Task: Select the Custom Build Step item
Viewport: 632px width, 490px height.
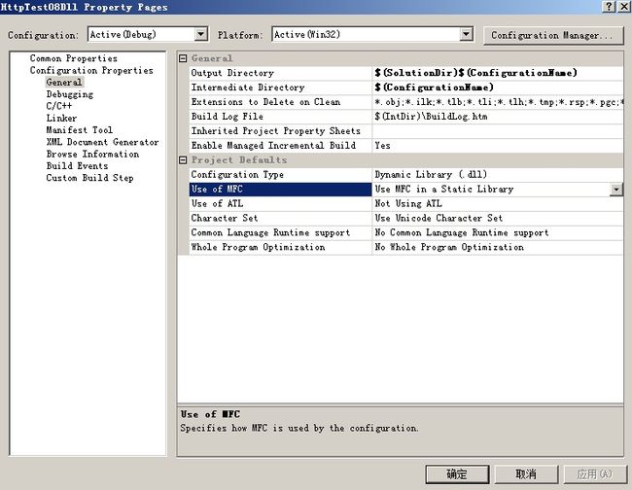Action: pyautogui.click(x=89, y=178)
